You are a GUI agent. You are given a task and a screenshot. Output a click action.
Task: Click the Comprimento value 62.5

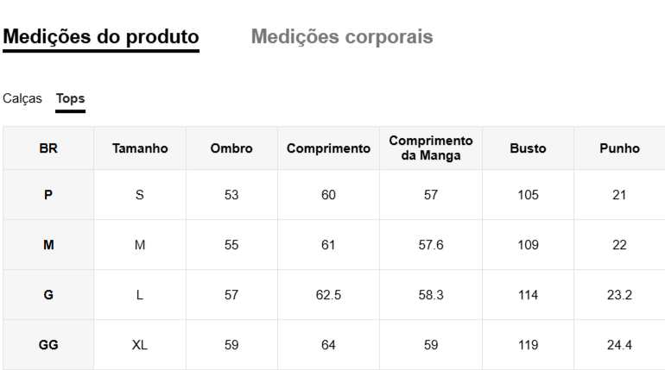(x=328, y=295)
